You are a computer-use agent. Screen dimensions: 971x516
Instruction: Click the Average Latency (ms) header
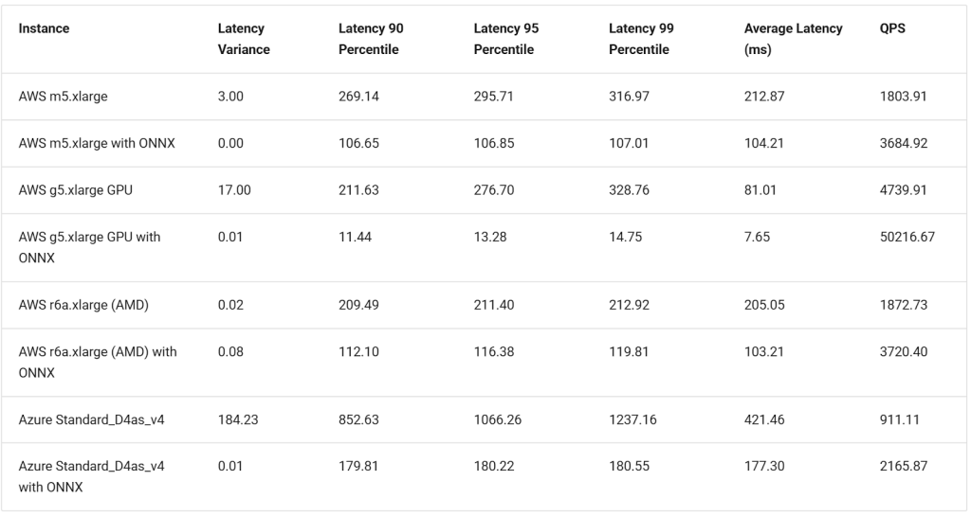(793, 39)
